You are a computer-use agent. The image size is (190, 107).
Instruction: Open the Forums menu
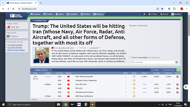coord(35,14)
